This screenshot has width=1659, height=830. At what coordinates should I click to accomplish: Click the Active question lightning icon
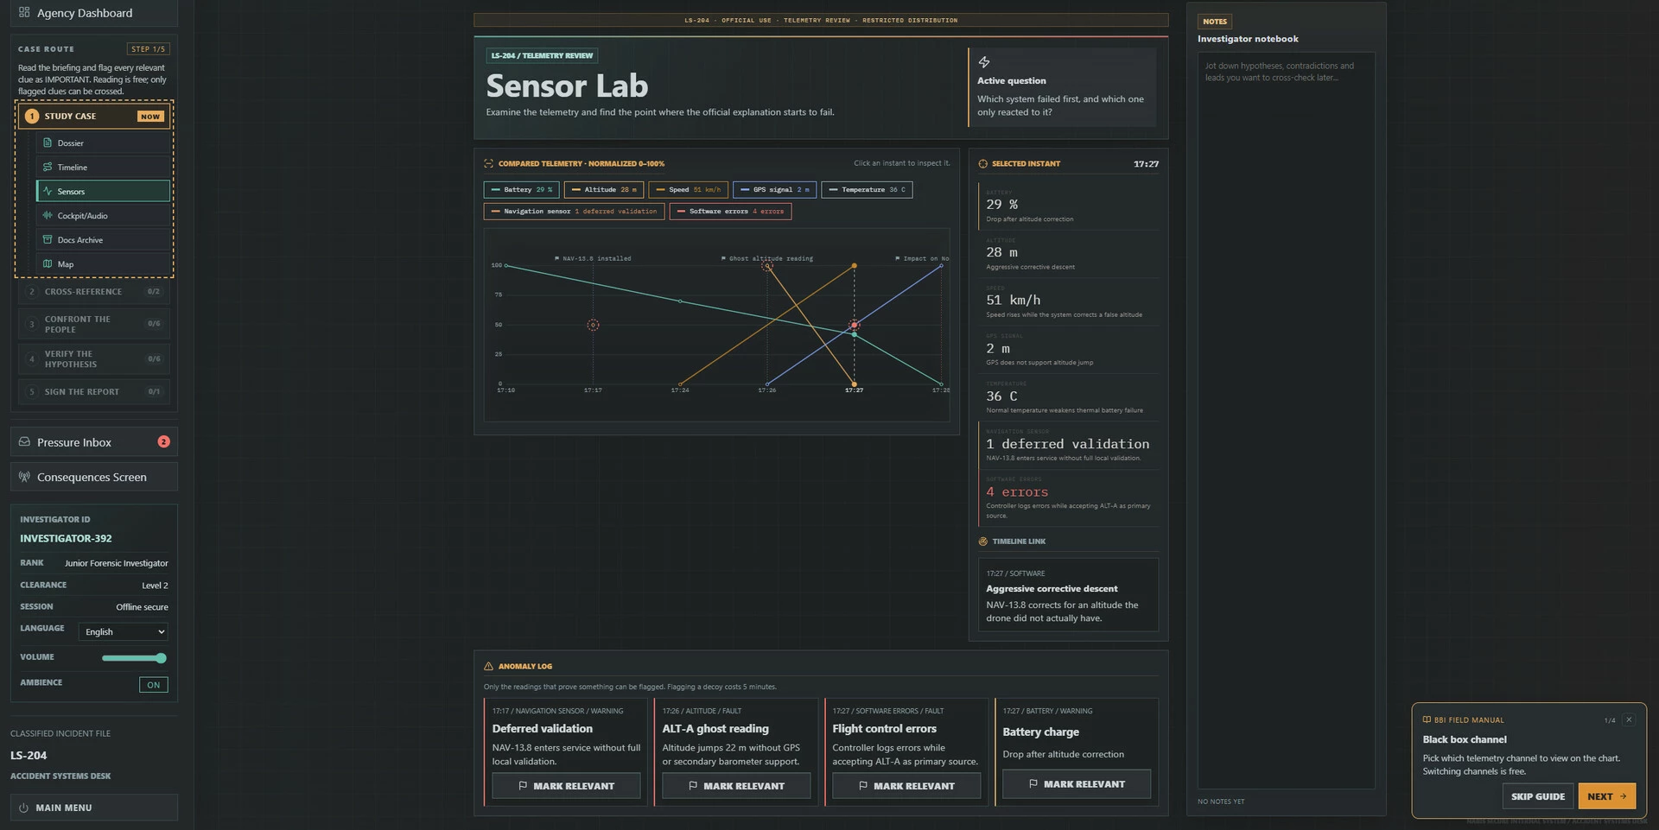[983, 62]
